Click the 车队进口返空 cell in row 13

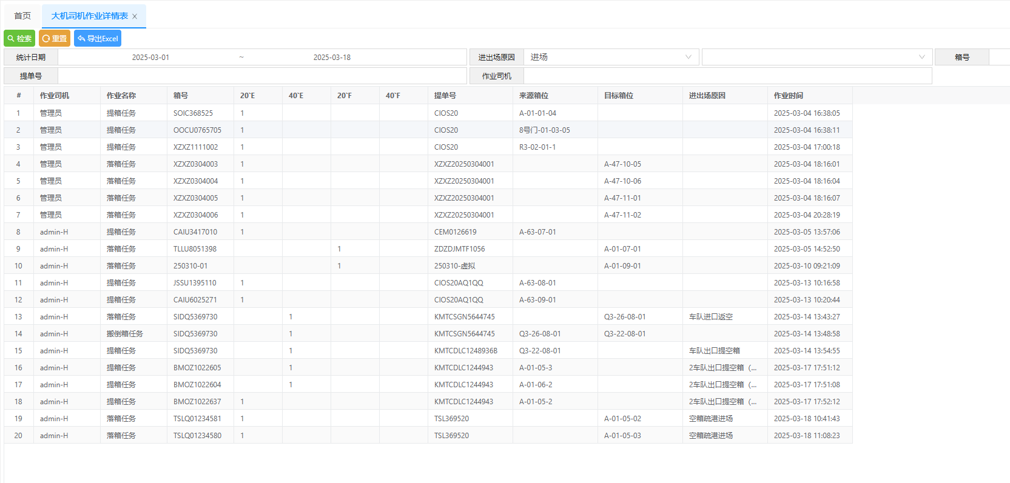(710, 316)
